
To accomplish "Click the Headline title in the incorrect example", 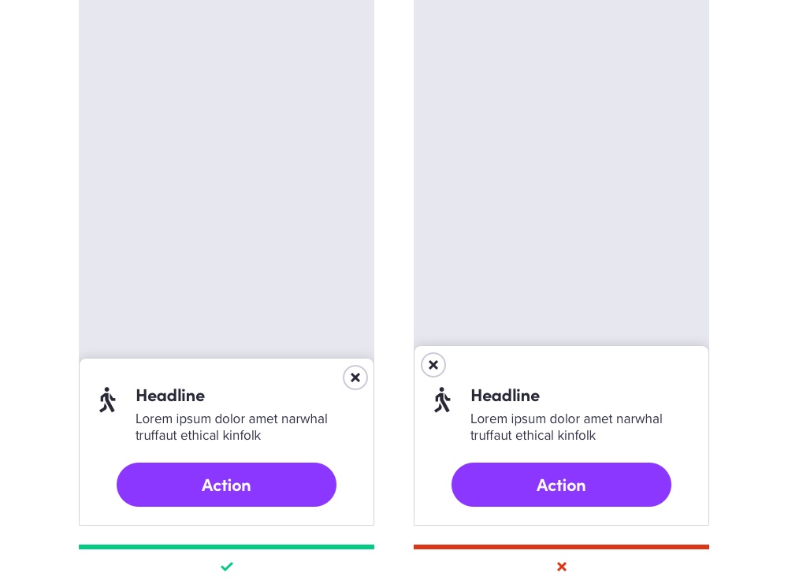I will (505, 396).
